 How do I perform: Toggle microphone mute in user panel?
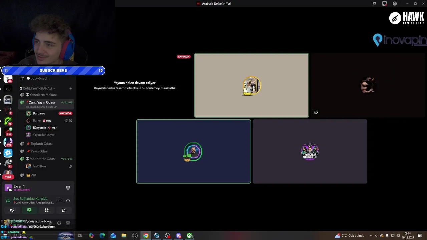50,223
